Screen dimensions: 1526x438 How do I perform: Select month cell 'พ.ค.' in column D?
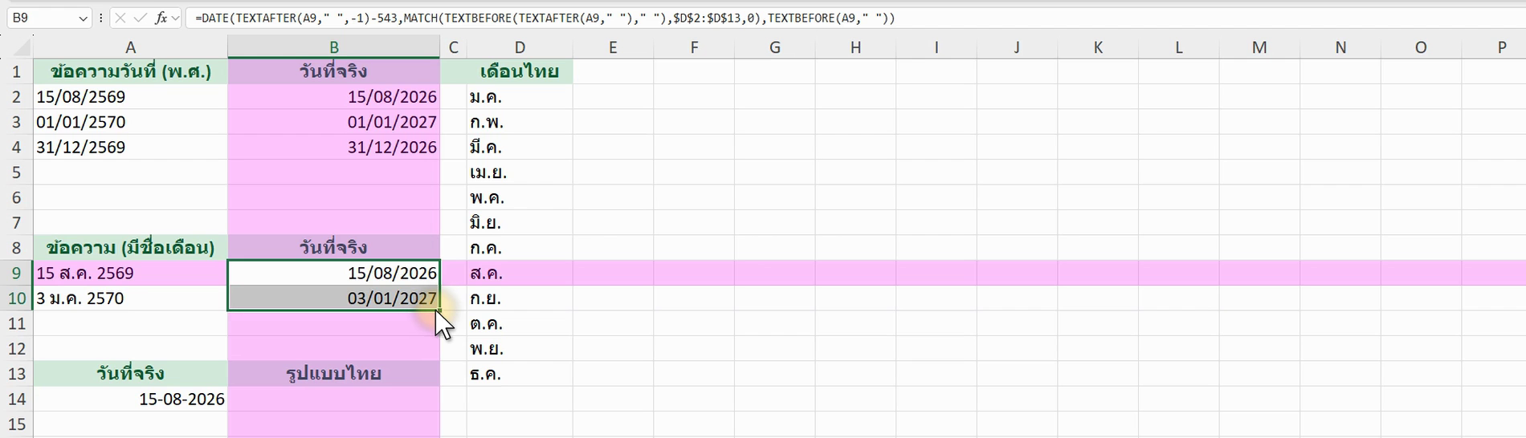(x=520, y=197)
